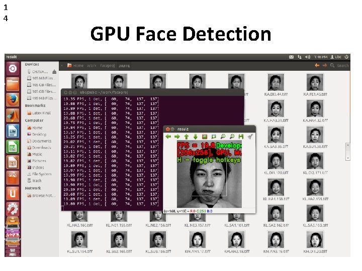Select file KM.AN1.17.tiff

tap(198, 242)
